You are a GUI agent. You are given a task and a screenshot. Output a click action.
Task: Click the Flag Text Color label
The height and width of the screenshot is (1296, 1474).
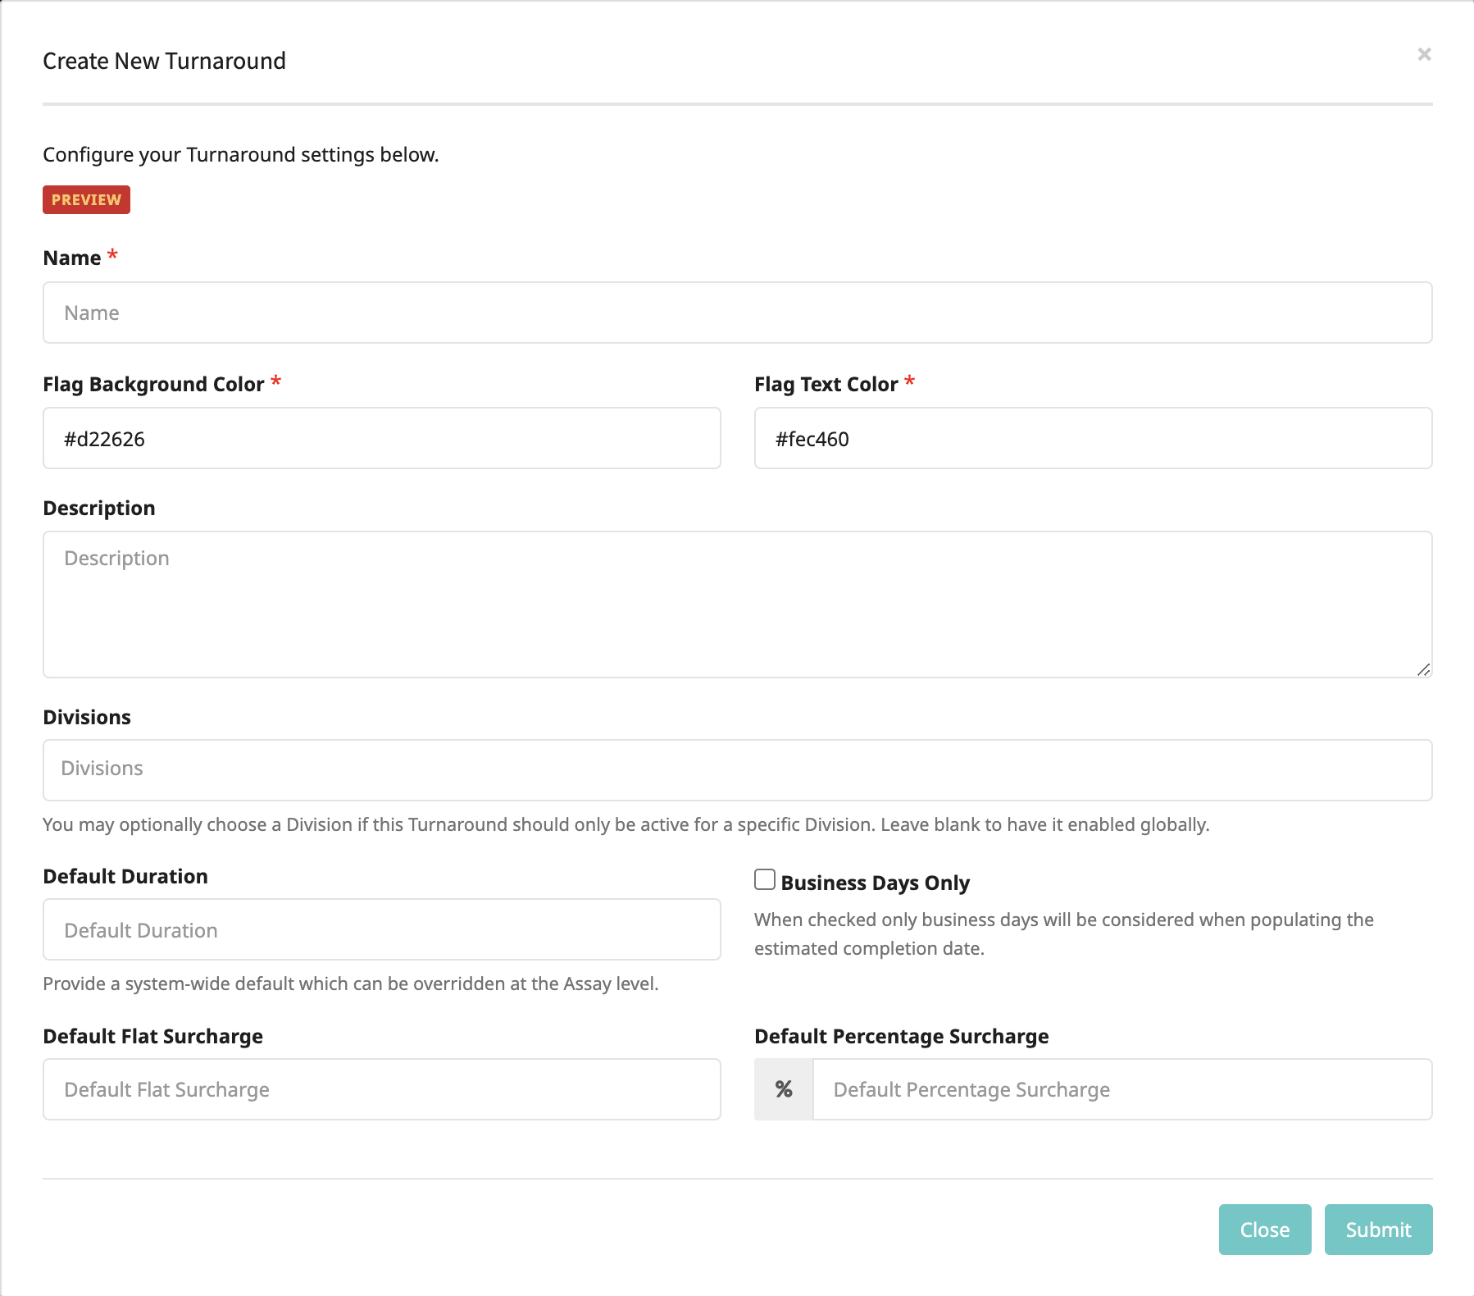click(826, 384)
